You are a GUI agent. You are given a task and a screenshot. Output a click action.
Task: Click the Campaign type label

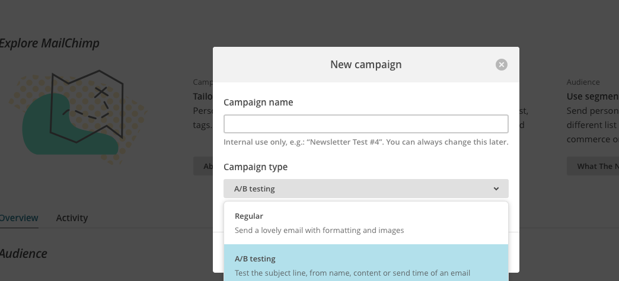pos(256,167)
